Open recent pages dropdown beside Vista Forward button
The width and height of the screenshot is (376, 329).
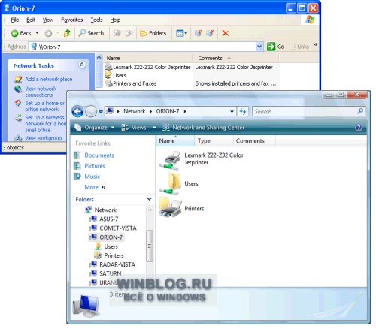pos(100,112)
